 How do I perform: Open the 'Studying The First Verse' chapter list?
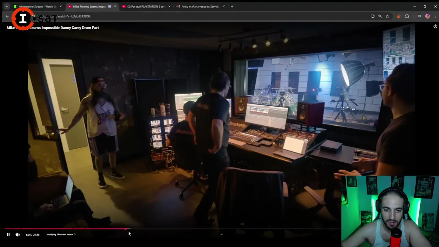coord(61,235)
